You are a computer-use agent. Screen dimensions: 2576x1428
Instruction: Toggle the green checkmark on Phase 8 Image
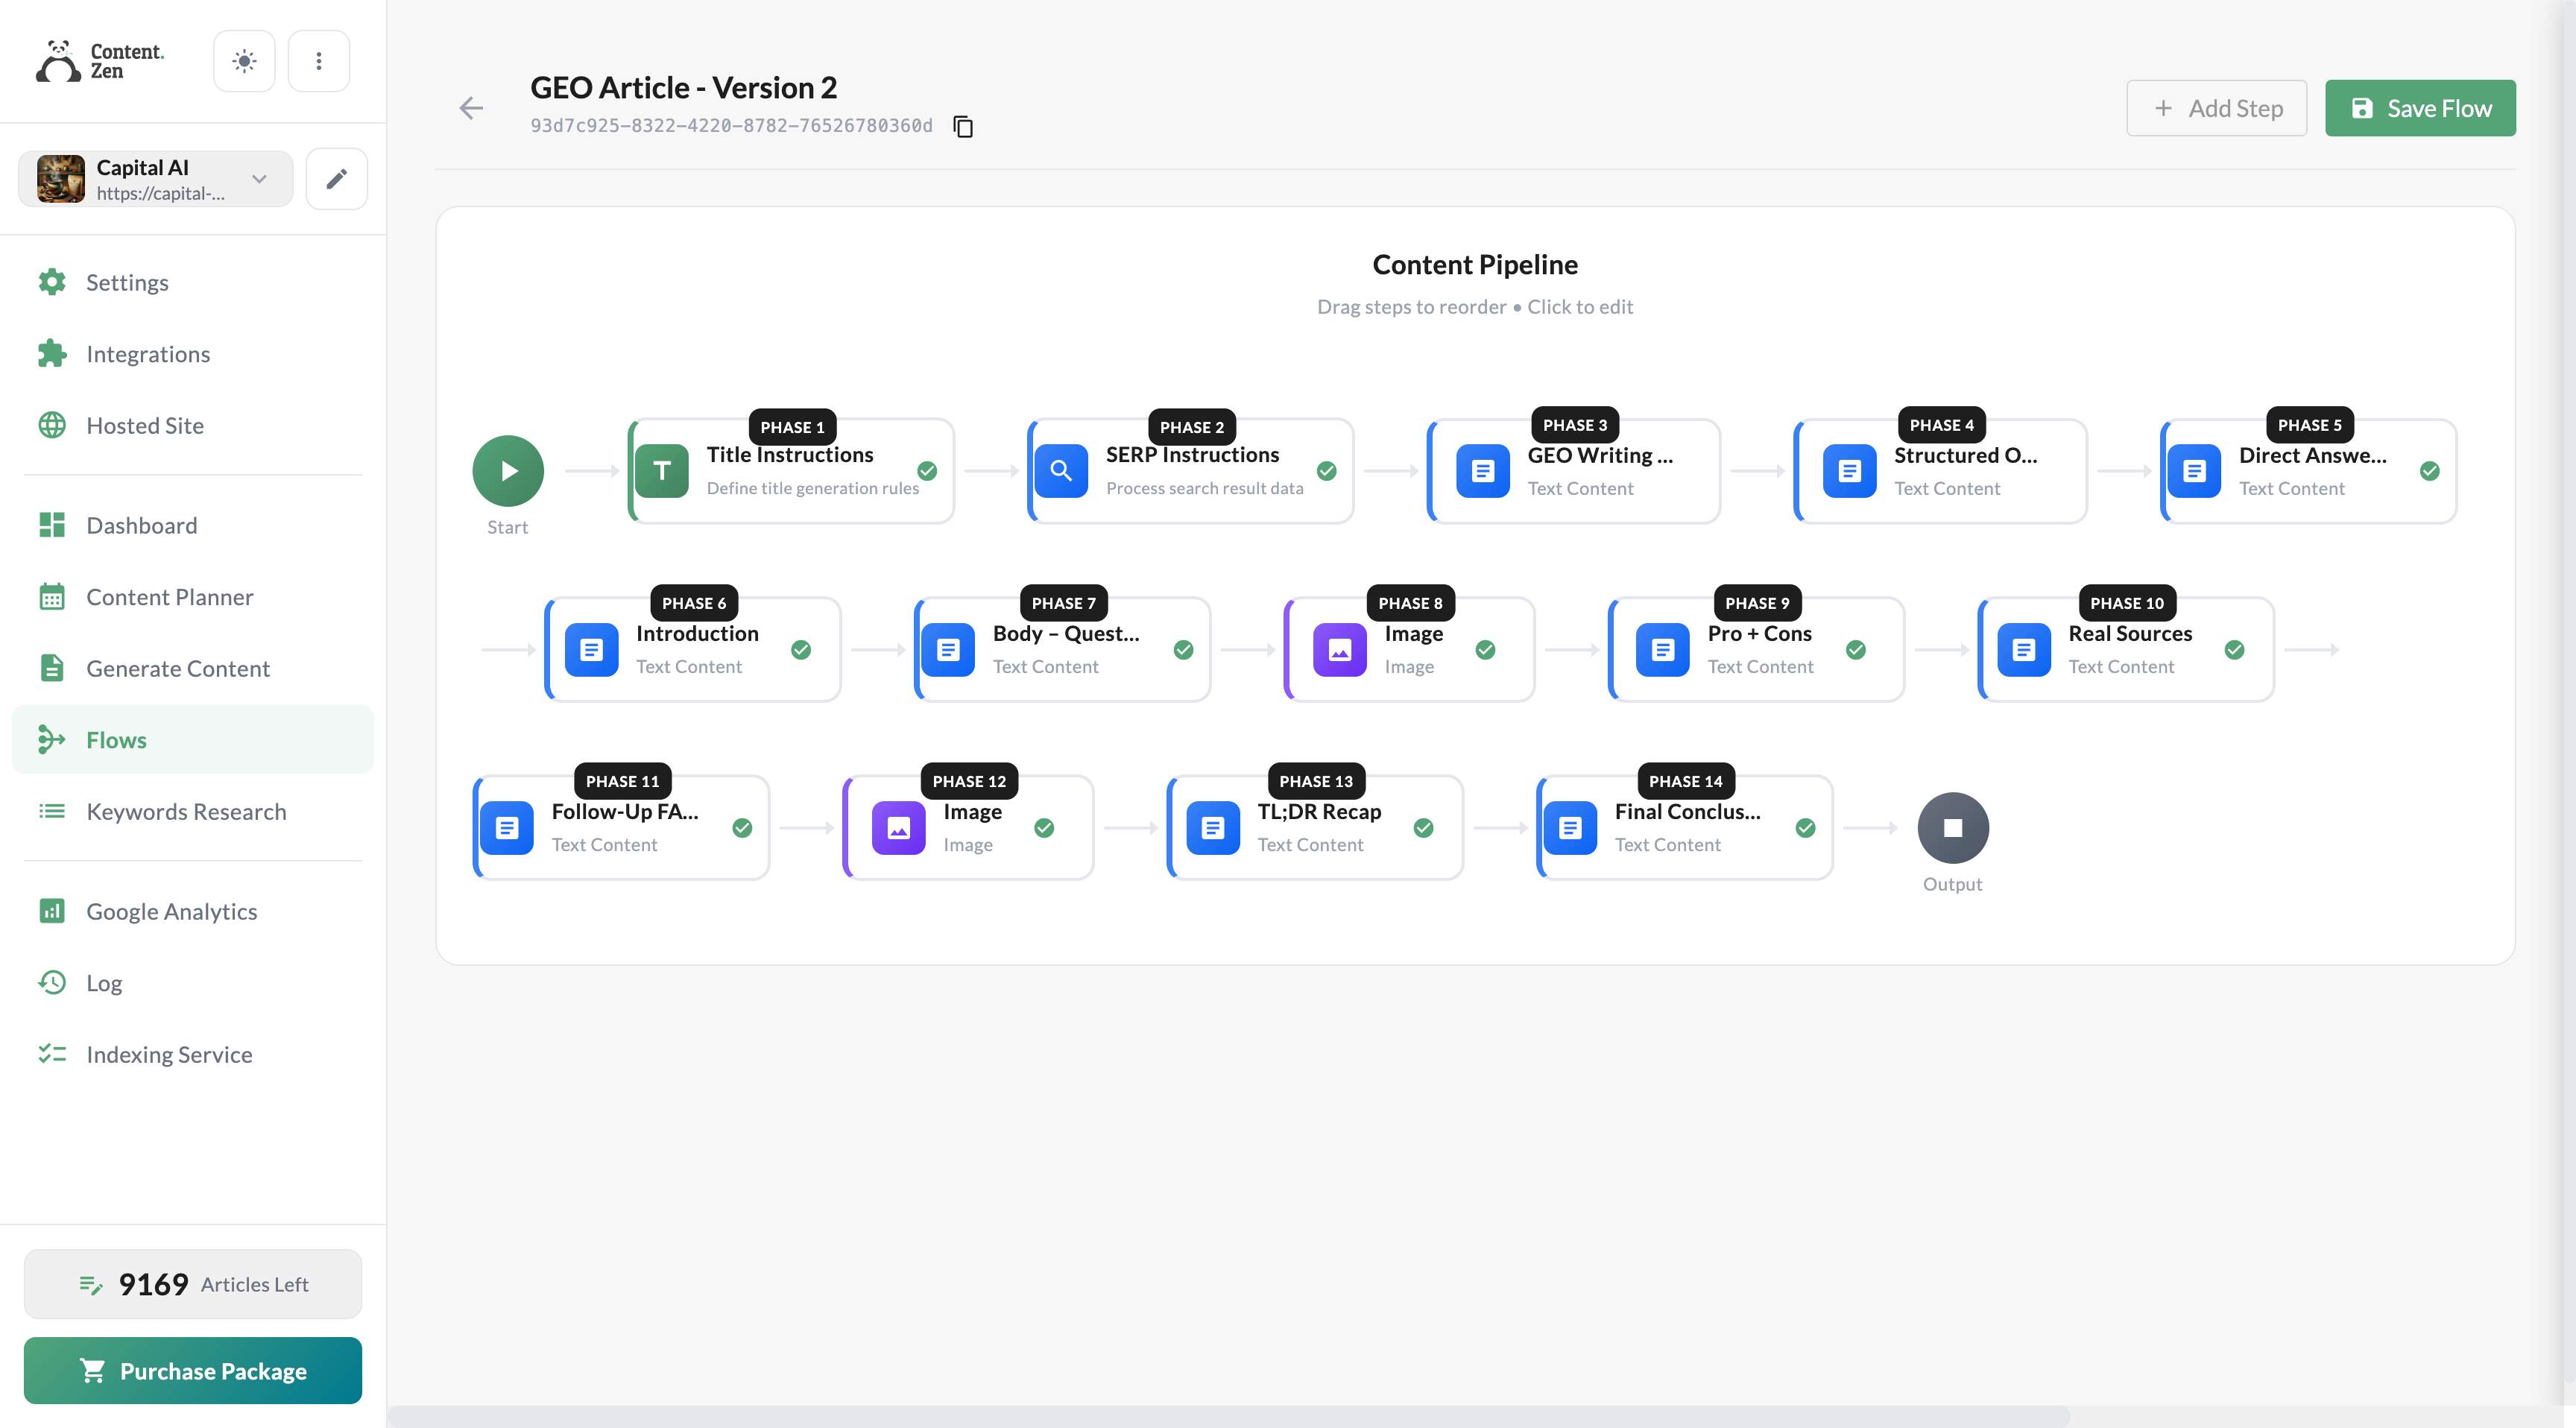[1485, 650]
